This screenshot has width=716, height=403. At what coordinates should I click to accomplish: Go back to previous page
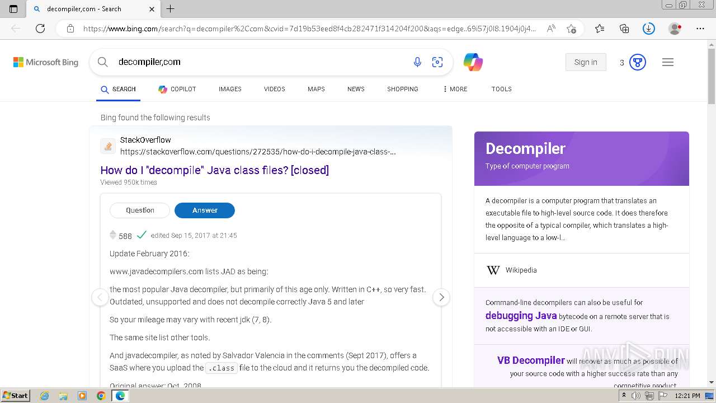[16, 29]
